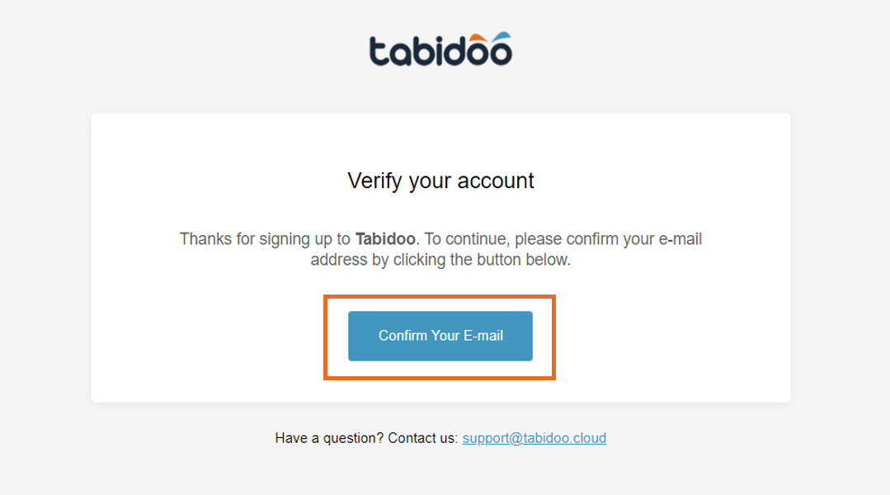Open the support@tabidoo.cloud email link
This screenshot has width=890, height=495.
click(x=534, y=438)
